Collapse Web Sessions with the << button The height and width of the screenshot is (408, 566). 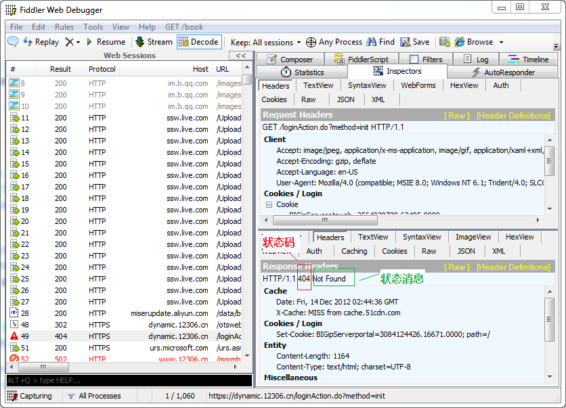pyautogui.click(x=240, y=55)
